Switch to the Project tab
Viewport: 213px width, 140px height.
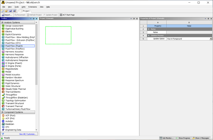tap(25, 11)
